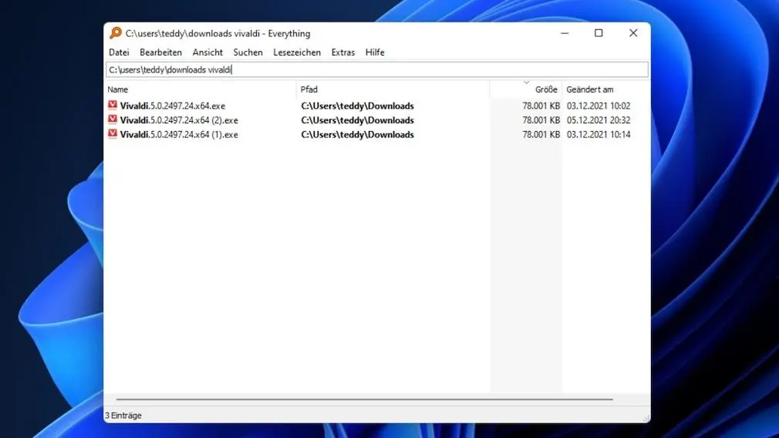Select Vivaldi icon of the (1).exe file
779x438 pixels.
[113, 134]
